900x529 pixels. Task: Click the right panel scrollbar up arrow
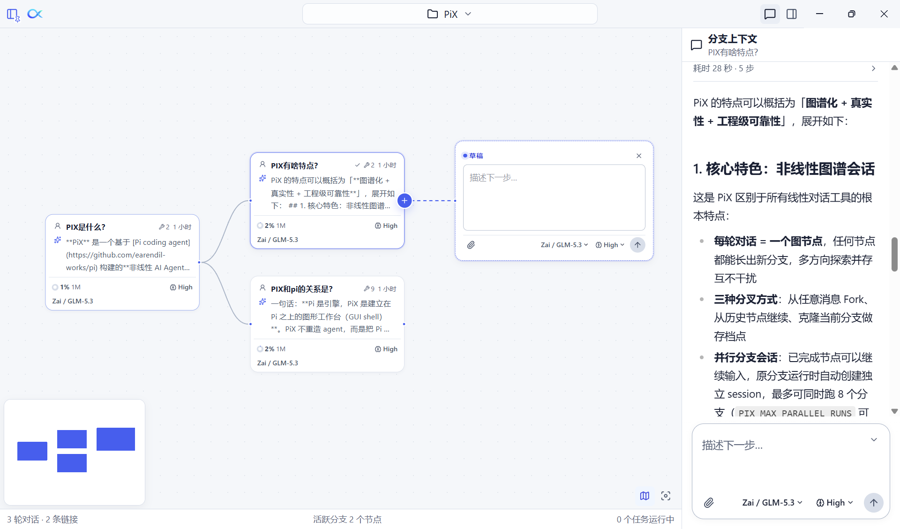coord(894,68)
